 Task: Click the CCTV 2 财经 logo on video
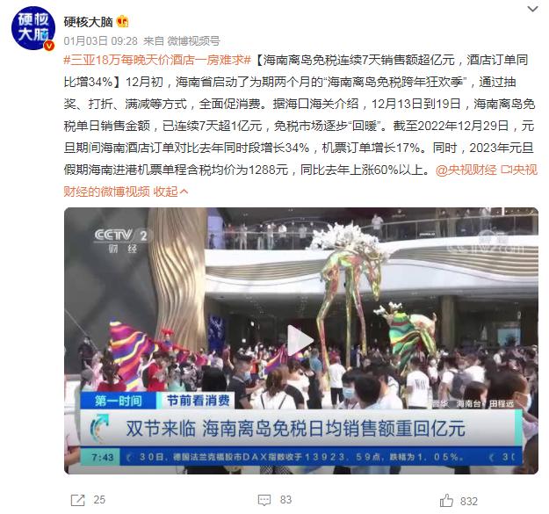pyautogui.click(x=121, y=241)
